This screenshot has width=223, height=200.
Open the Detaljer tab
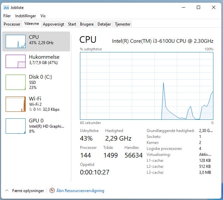coord(104,24)
